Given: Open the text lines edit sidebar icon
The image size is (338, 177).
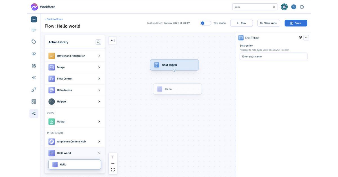Looking at the screenshot, I should pos(34,29).
